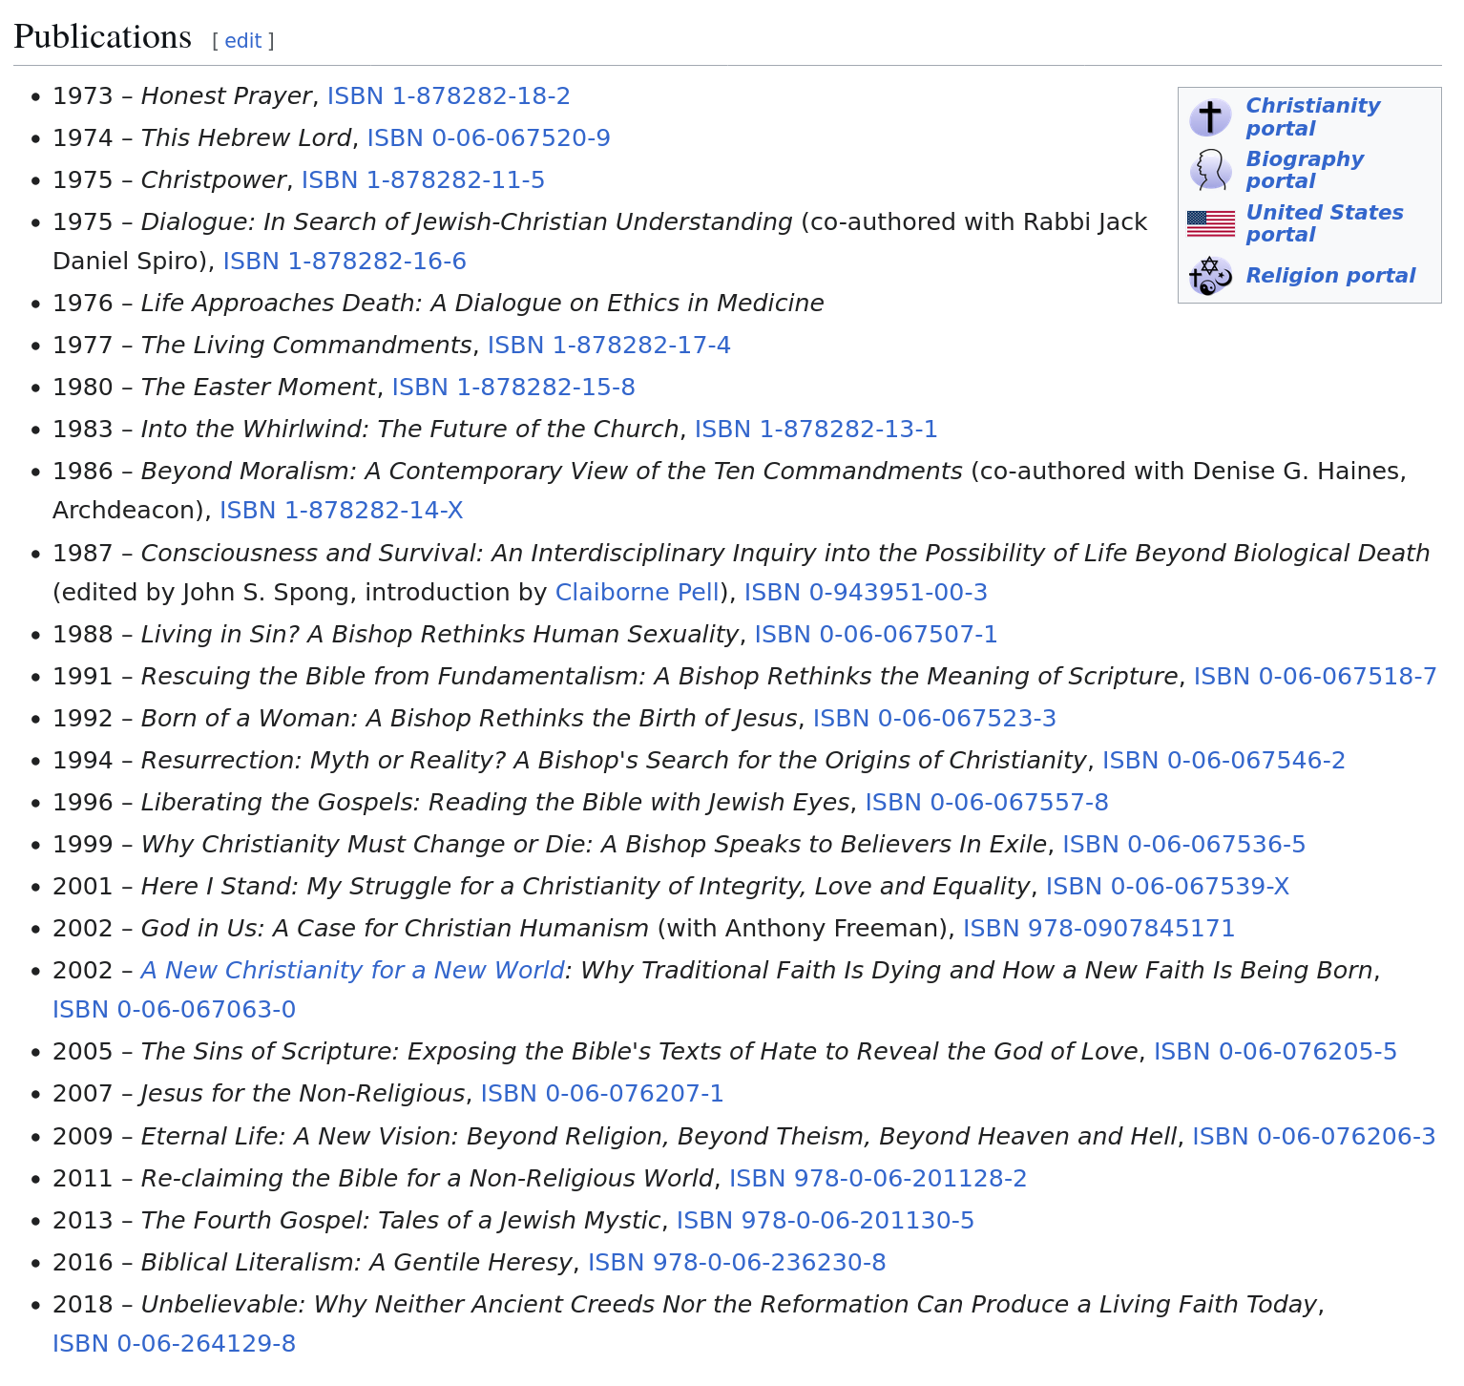Open ISBN 0-06-067557-8 for Liberating the Gospels

click(987, 803)
